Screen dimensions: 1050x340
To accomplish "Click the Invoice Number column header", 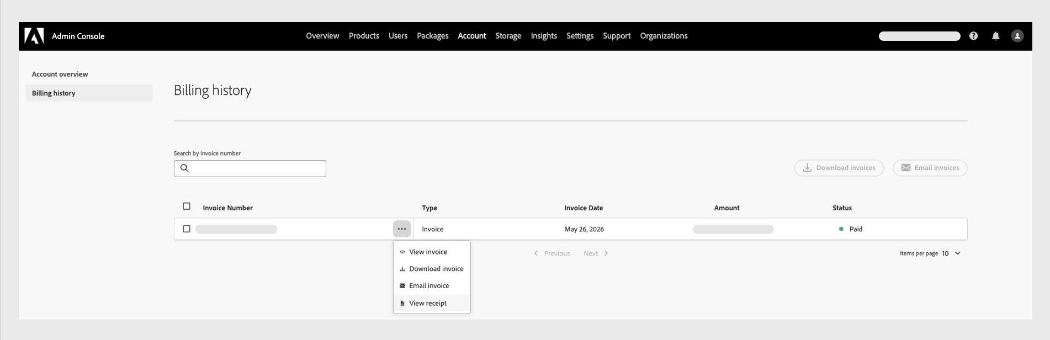I will [x=227, y=208].
